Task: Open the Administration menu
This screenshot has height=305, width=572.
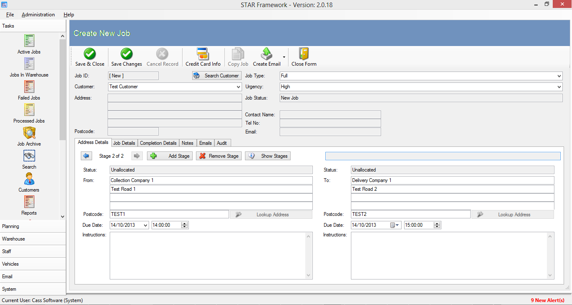Action: [x=38, y=15]
